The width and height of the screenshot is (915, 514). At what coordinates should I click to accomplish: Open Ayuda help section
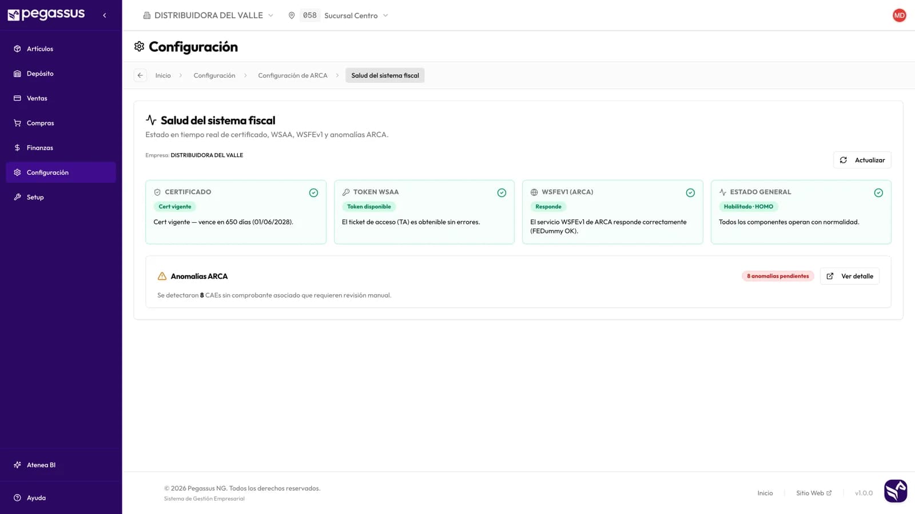tap(61, 498)
